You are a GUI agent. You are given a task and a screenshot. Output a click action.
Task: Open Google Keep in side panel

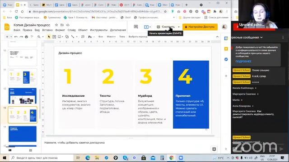[226, 49]
